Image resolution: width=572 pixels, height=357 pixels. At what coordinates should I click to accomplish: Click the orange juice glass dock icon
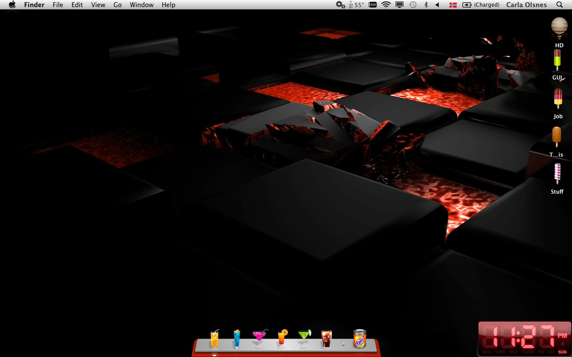click(214, 339)
